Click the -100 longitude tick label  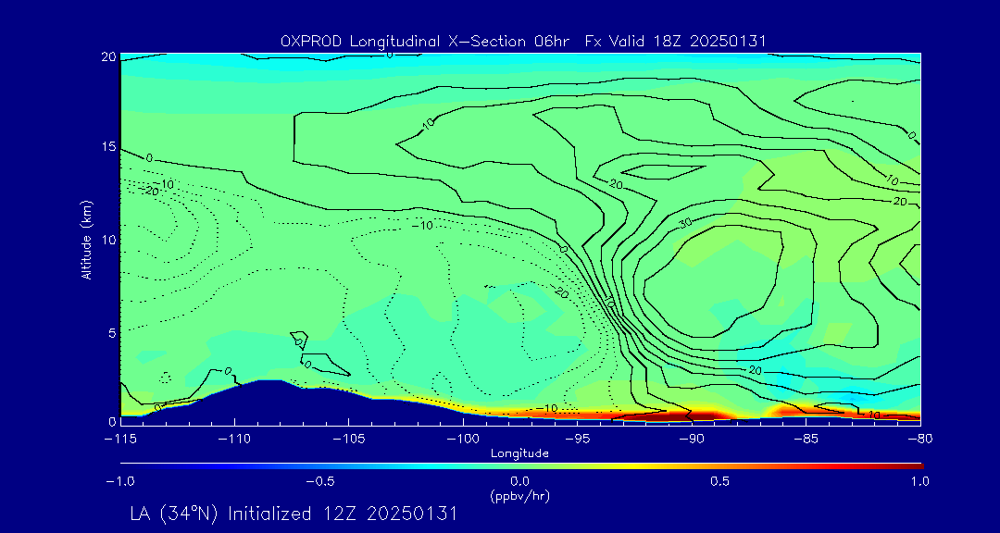coord(463,439)
